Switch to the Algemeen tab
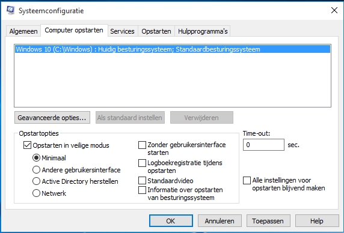The image size is (344, 233). pos(23,31)
